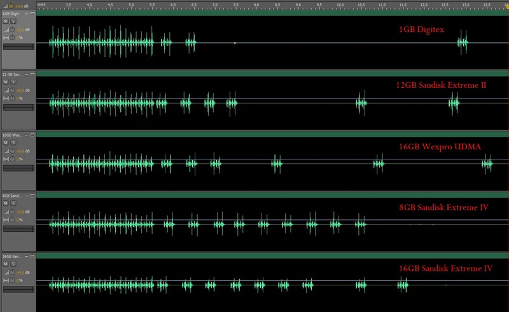Image resolution: width=509 pixels, height=312 pixels.
Task: Select the '16GB Wex...' track name
Action: pyautogui.click(x=12, y=135)
